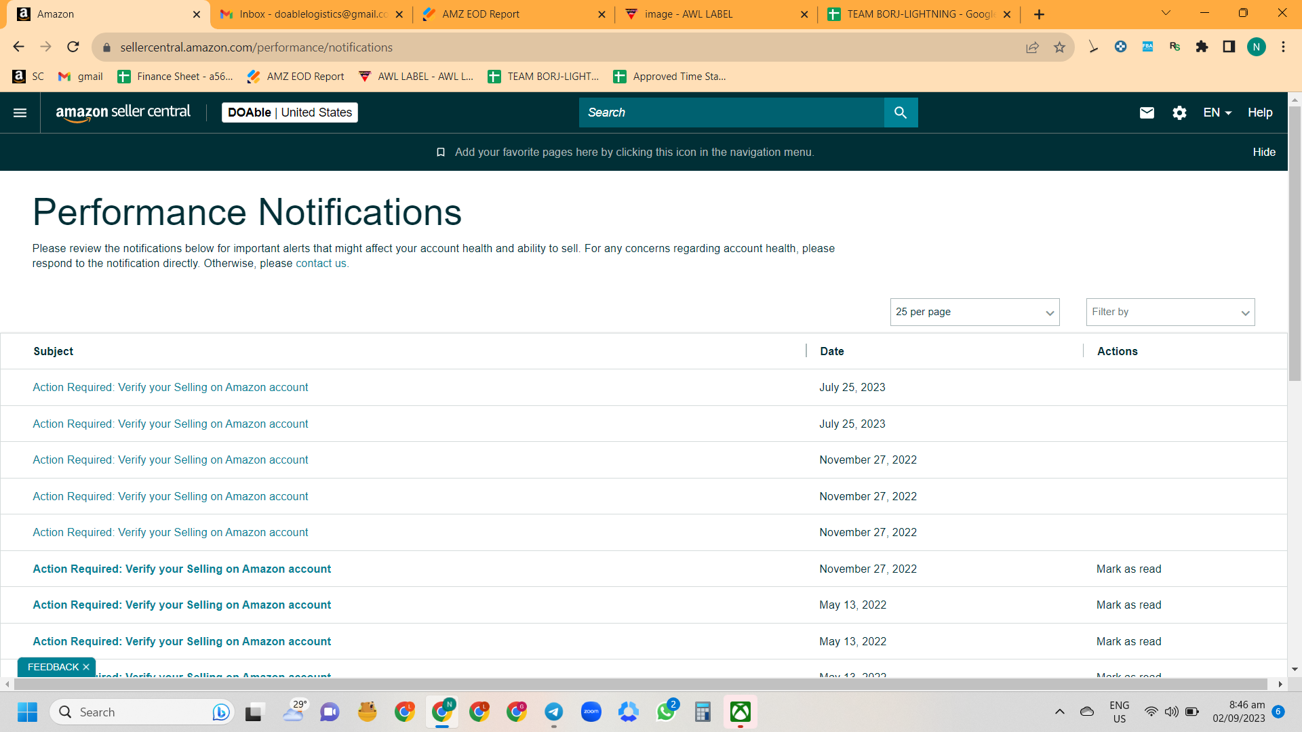Open the Chrome extensions puzzle icon
This screenshot has width=1302, height=732.
point(1202,47)
